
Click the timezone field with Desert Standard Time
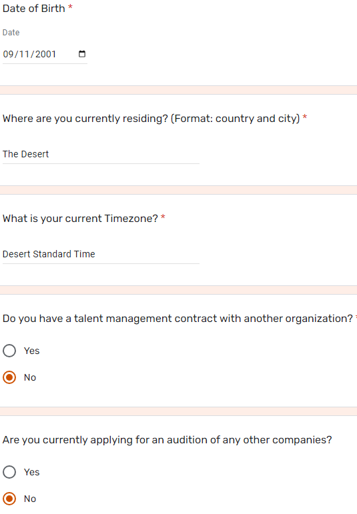coord(101,254)
